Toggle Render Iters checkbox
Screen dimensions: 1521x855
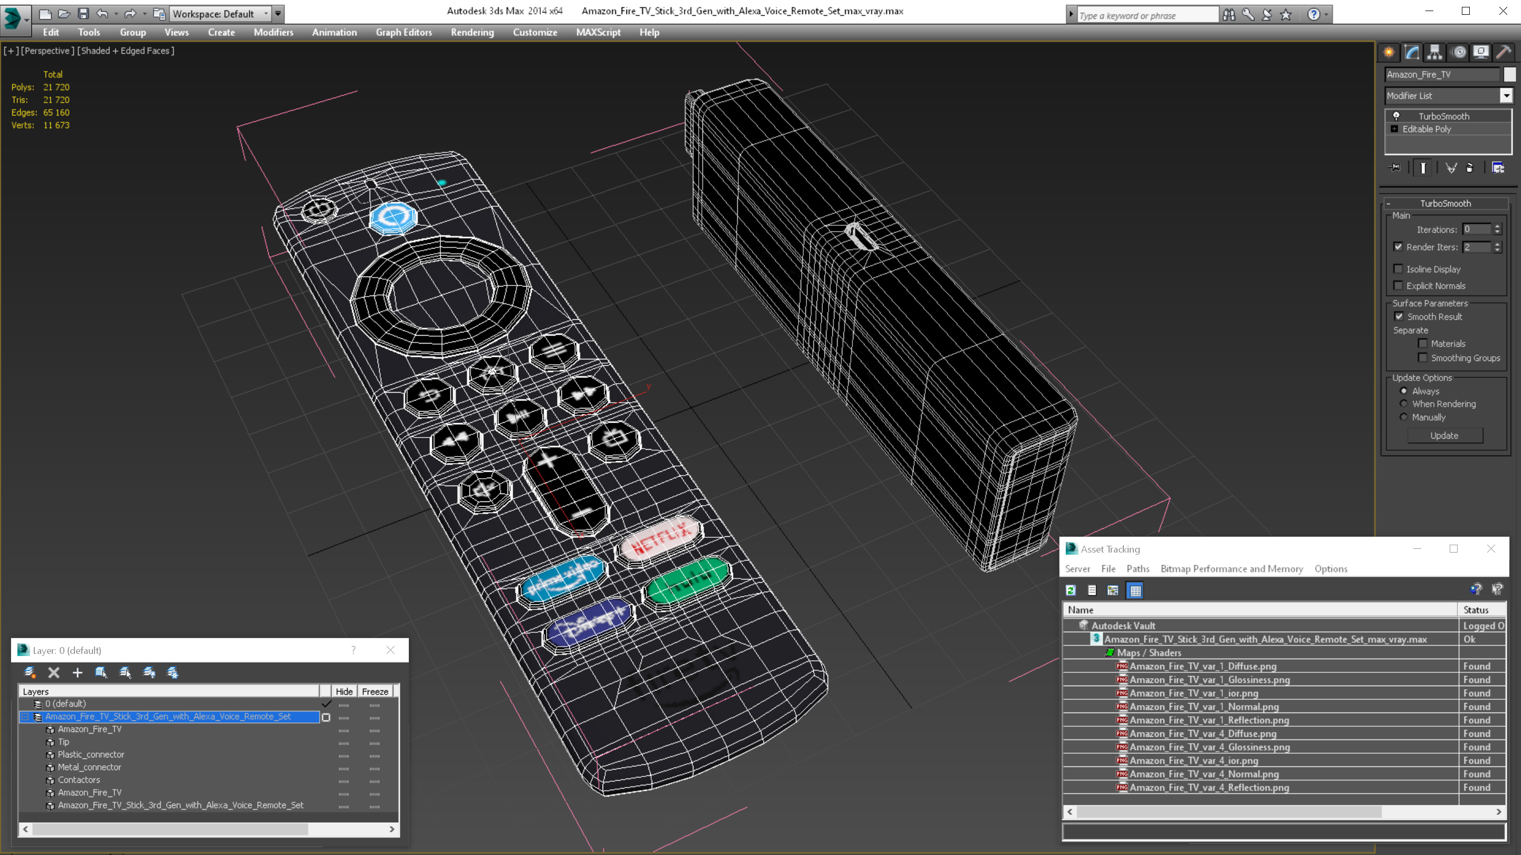coord(1397,246)
